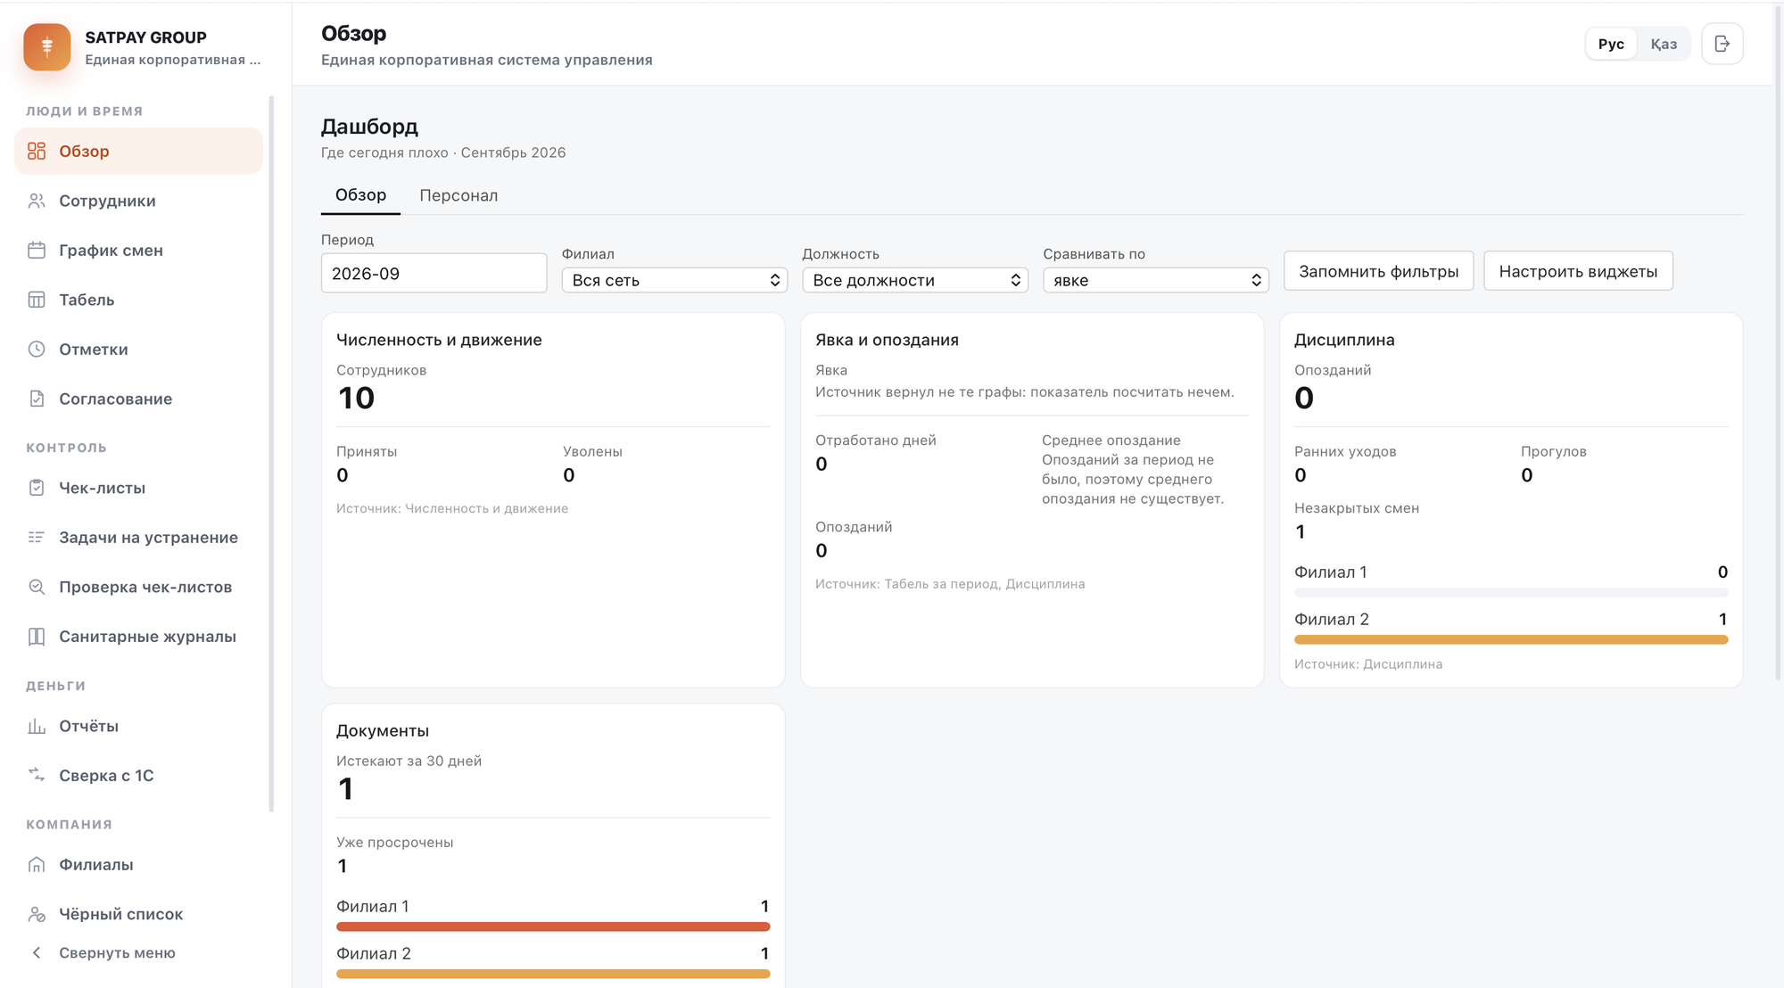Click the Незакрытых смен label
The image size is (1784, 988).
[x=1357, y=508]
